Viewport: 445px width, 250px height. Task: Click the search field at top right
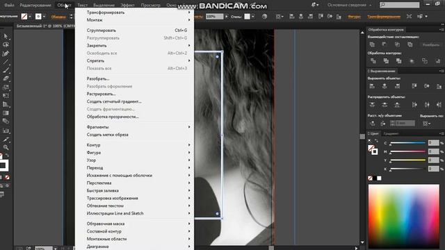coord(399,5)
